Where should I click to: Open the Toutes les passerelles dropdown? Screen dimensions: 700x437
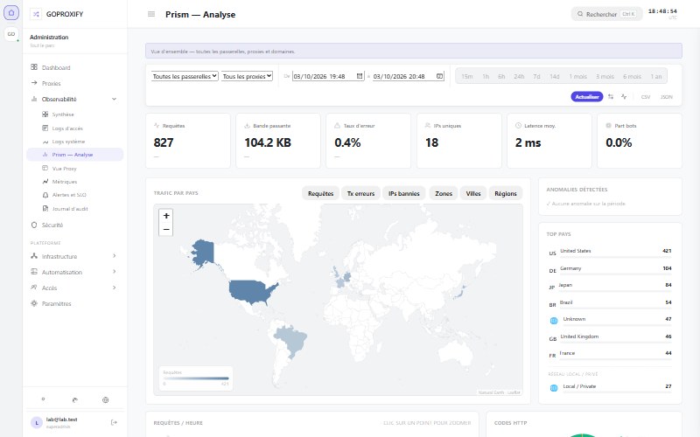(185, 76)
